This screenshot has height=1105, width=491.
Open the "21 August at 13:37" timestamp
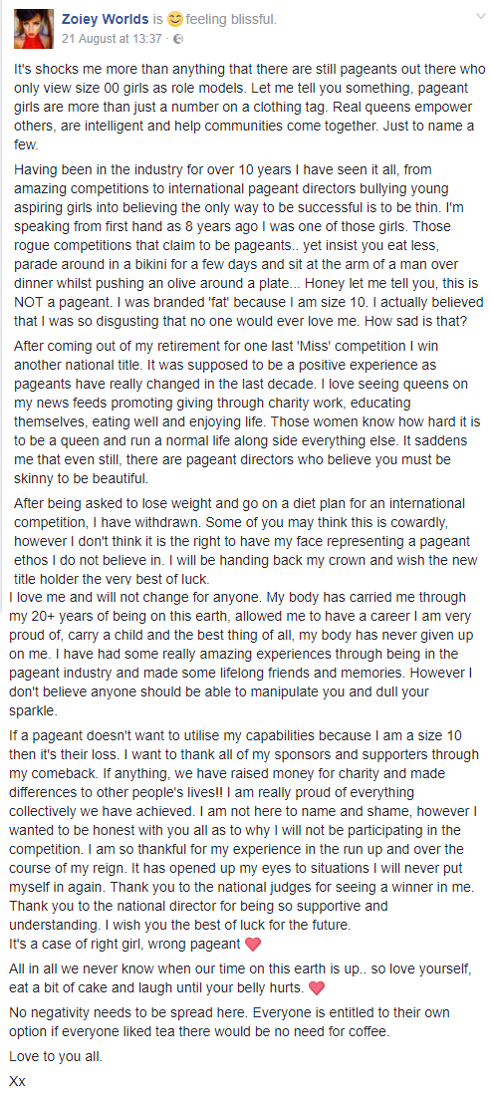[113, 40]
